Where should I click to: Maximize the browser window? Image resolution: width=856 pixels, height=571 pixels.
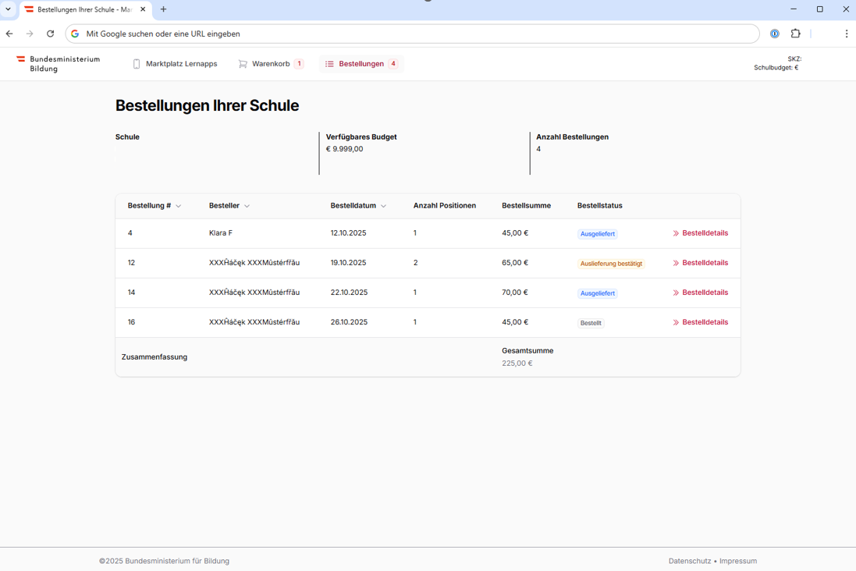pos(820,9)
